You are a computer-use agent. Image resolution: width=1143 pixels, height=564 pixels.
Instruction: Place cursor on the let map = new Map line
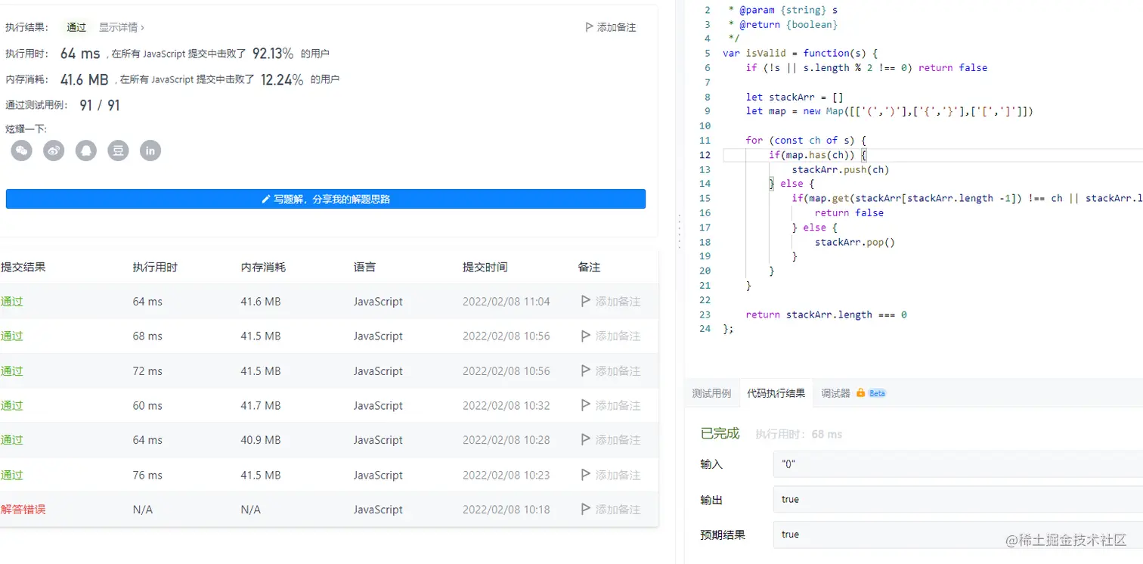click(x=889, y=111)
